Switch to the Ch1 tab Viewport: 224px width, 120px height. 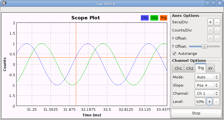coord(178,68)
